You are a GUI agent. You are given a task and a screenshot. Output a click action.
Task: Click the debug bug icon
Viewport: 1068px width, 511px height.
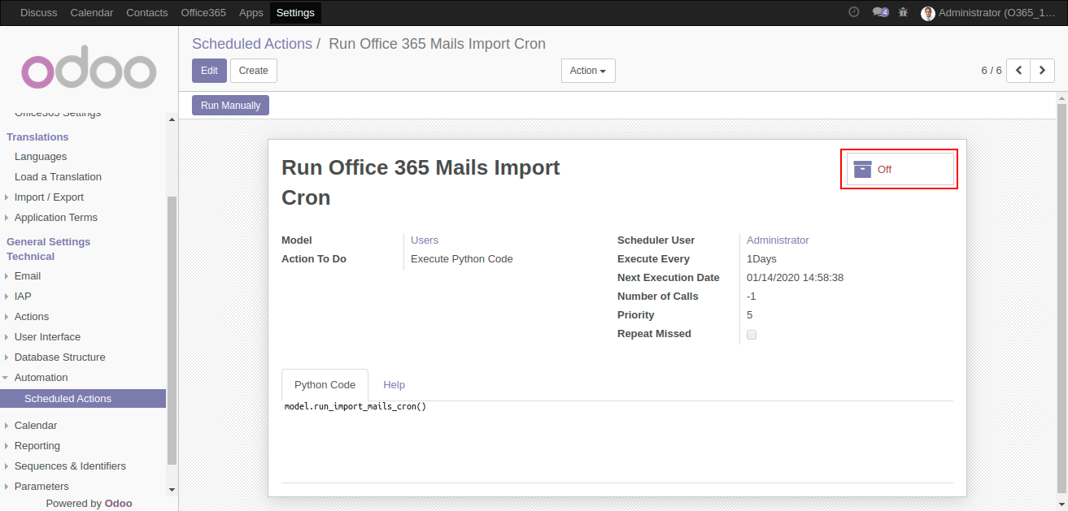tap(903, 12)
